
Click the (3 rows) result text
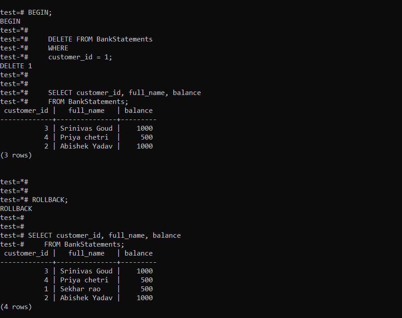point(16,155)
